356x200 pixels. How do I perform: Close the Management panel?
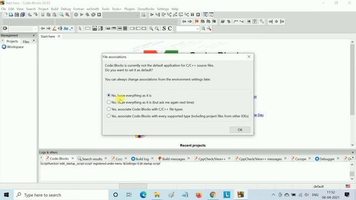[34, 36]
